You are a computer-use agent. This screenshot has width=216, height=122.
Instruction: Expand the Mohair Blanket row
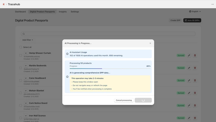pos(26,91)
